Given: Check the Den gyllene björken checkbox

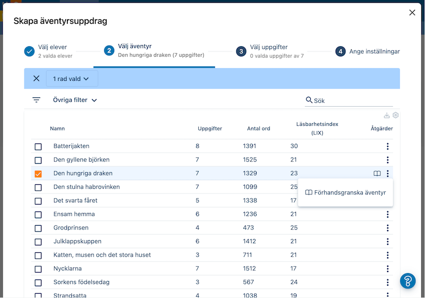Looking at the screenshot, I should click(38, 160).
